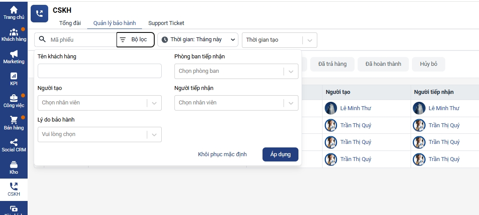The image size is (479, 215).
Task: Click the Áp dụng apply button
Action: click(x=280, y=154)
